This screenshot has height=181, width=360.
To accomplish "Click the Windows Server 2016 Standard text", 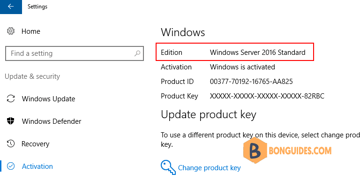I will click(x=258, y=53).
